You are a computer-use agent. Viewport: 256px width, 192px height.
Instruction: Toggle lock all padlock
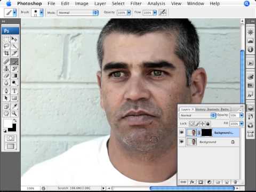(207, 123)
